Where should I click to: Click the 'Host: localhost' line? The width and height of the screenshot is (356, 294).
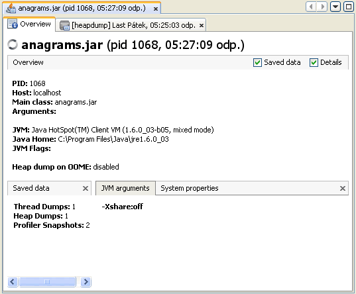tap(36, 93)
